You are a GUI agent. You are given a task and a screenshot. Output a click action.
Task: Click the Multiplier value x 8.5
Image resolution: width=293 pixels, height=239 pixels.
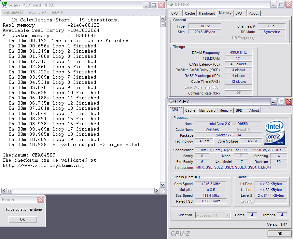click(211, 190)
